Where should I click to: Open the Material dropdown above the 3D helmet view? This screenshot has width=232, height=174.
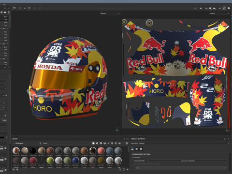point(110,14)
